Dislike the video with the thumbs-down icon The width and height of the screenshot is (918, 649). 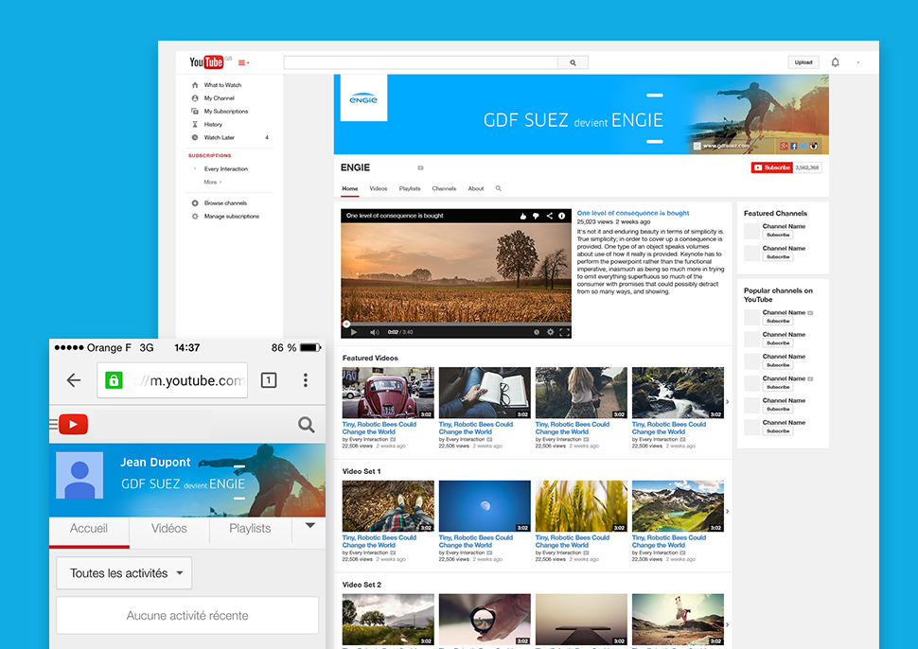pos(536,216)
